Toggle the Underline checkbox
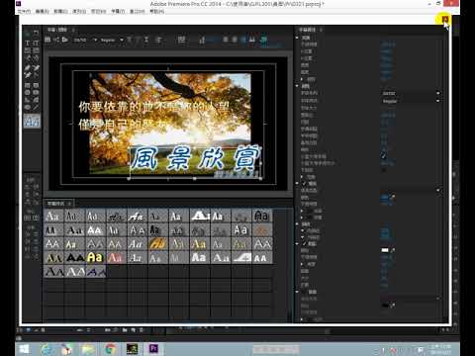 coord(384,170)
